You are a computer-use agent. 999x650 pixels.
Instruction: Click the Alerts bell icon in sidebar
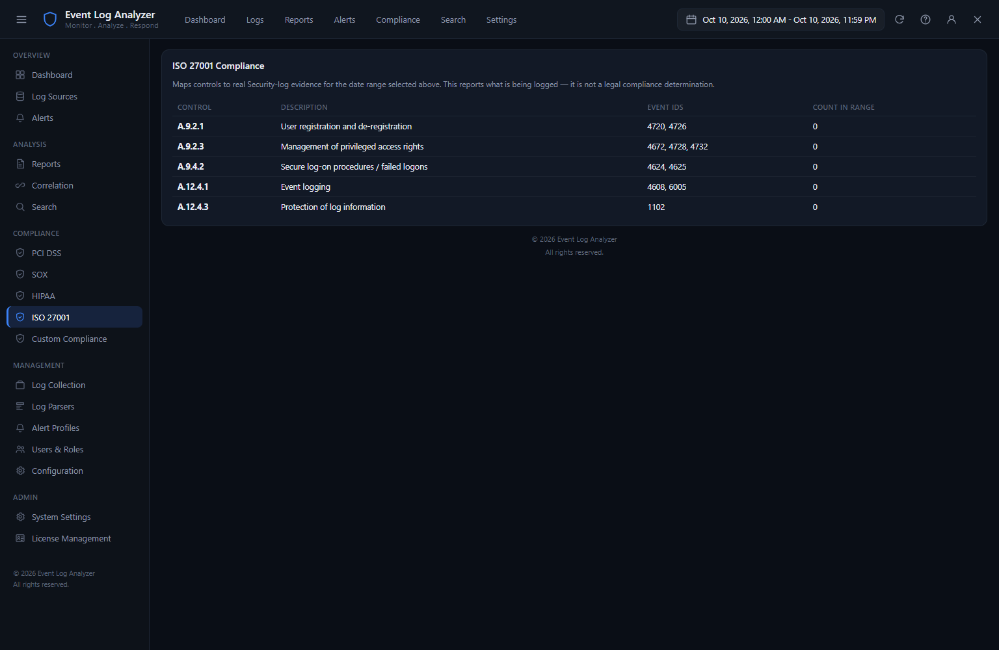(20, 118)
